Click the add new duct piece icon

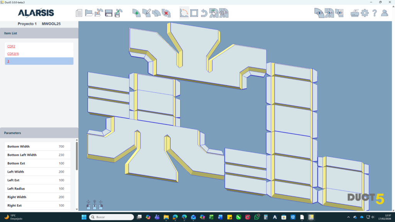pyautogui.click(x=136, y=13)
